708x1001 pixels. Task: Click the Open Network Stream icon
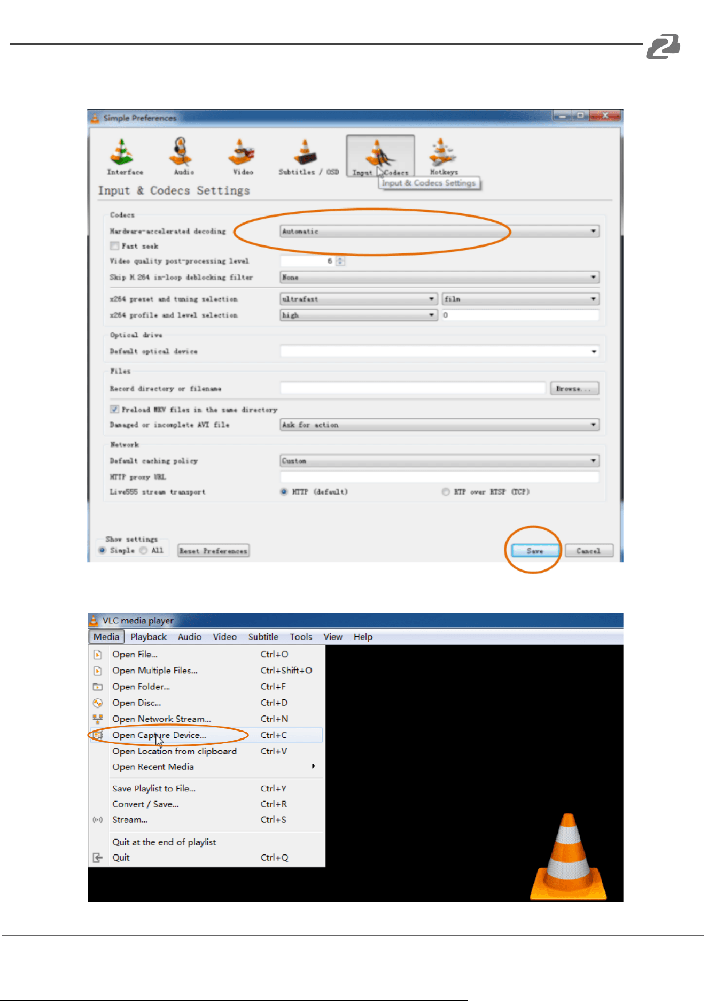coord(98,719)
